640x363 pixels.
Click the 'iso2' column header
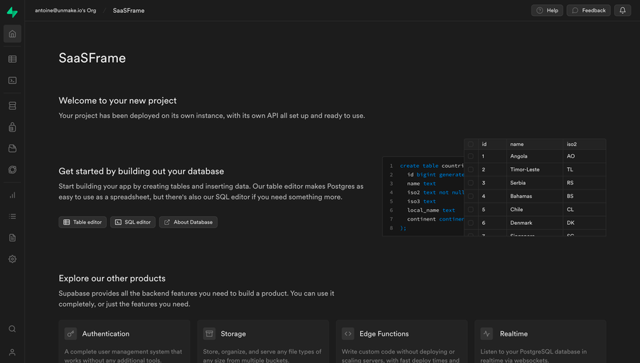[584, 144]
